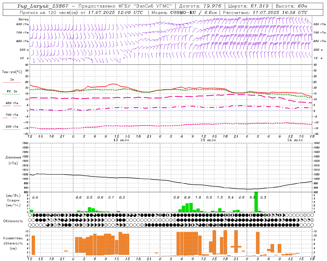Click the 0.2 precipitation value
The width and height of the screenshot is (327, 261).
[x=122, y=198]
